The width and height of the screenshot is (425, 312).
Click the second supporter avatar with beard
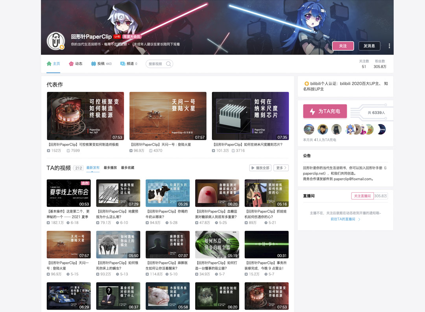point(323,130)
